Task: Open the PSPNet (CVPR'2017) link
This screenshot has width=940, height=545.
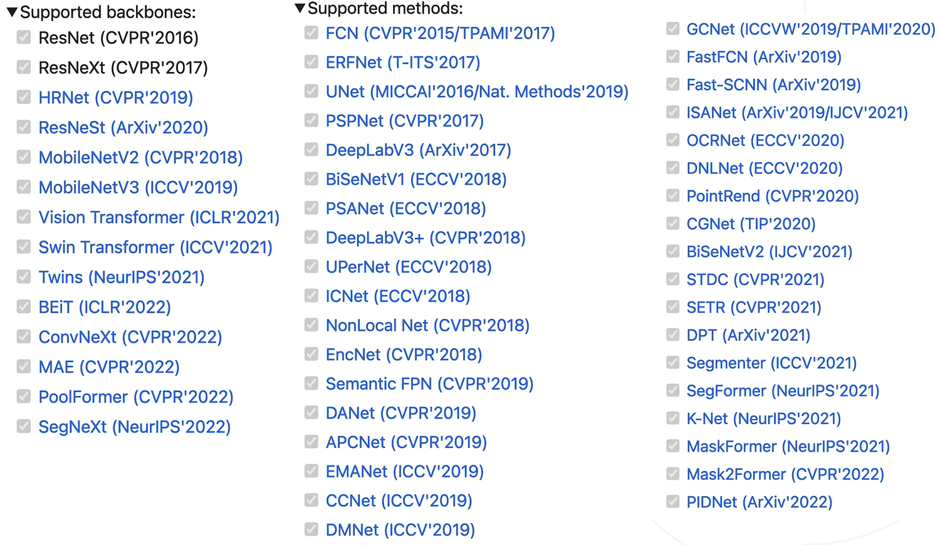Action: tap(405, 121)
